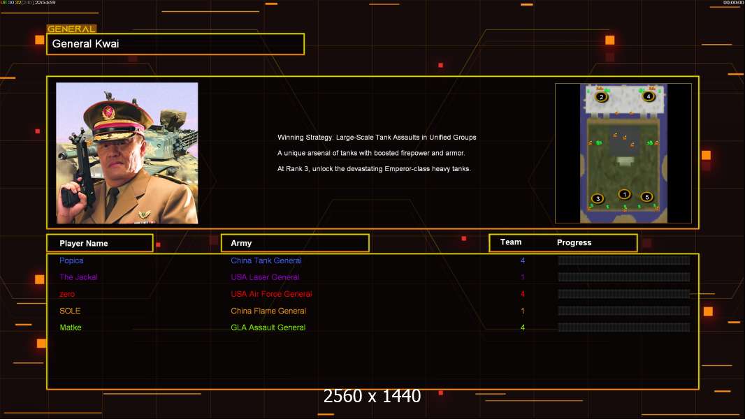This screenshot has height=419, width=745.
Task: Click the Player Name column header
Action: tap(100, 243)
